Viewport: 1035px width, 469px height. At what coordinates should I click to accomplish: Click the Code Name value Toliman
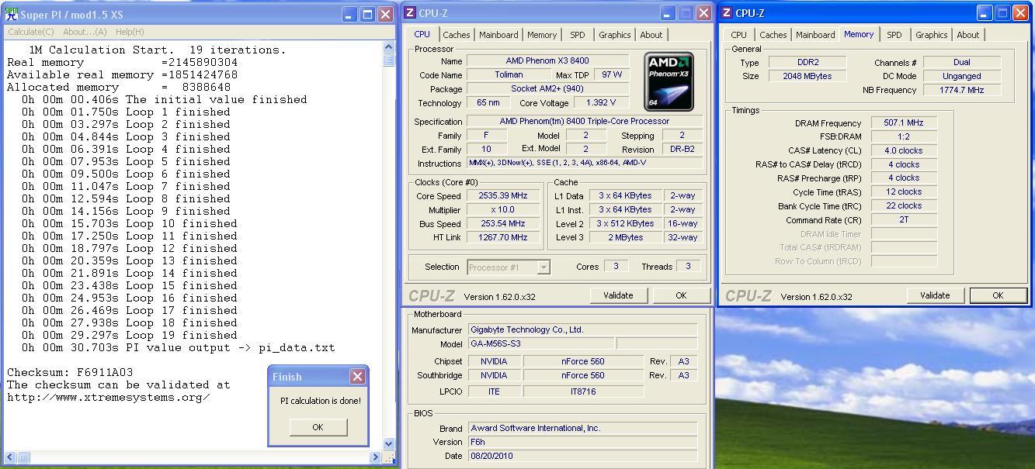(x=509, y=75)
